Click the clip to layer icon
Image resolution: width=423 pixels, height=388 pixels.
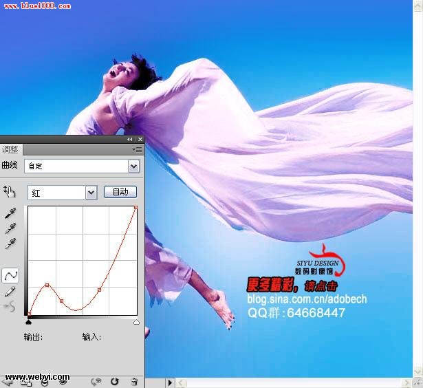click(x=45, y=383)
